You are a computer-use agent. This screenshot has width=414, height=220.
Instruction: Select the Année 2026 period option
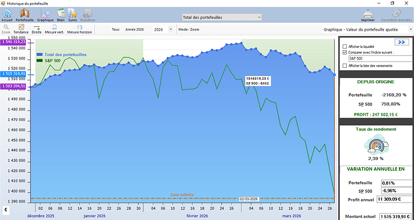pos(134,29)
